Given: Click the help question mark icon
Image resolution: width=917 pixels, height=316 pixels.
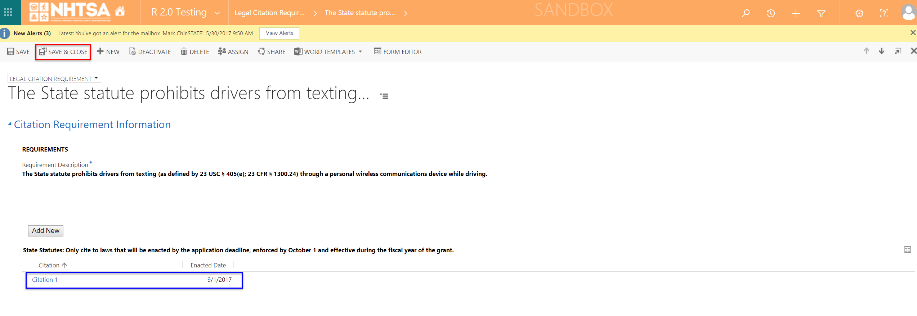Looking at the screenshot, I should click(884, 14).
